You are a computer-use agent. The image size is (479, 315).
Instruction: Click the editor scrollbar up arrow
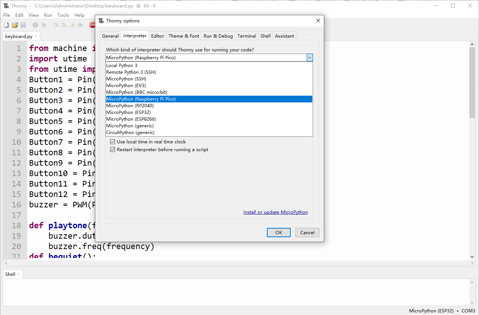pyautogui.click(x=472, y=44)
